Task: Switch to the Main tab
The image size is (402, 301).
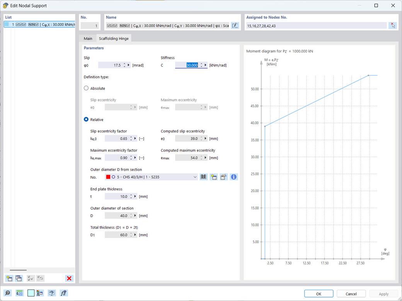Action: [88, 38]
